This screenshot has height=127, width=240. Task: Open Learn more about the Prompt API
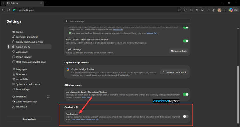(85, 120)
